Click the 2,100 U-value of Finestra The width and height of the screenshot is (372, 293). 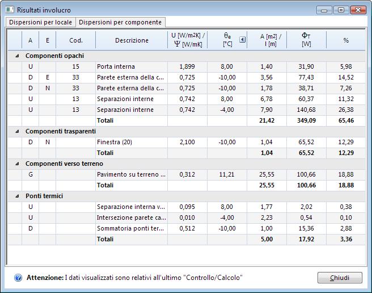click(x=187, y=142)
